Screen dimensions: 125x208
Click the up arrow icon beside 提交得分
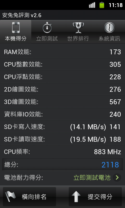tap(76, 197)
